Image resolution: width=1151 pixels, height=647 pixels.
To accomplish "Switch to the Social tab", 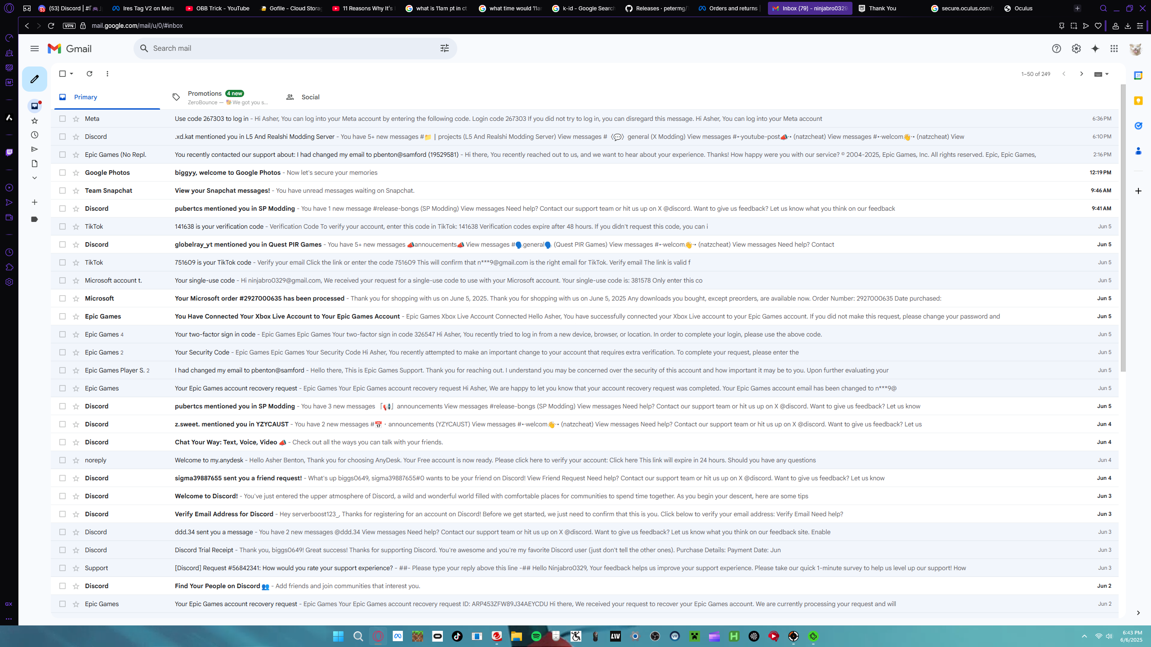I will pyautogui.click(x=334, y=97).
